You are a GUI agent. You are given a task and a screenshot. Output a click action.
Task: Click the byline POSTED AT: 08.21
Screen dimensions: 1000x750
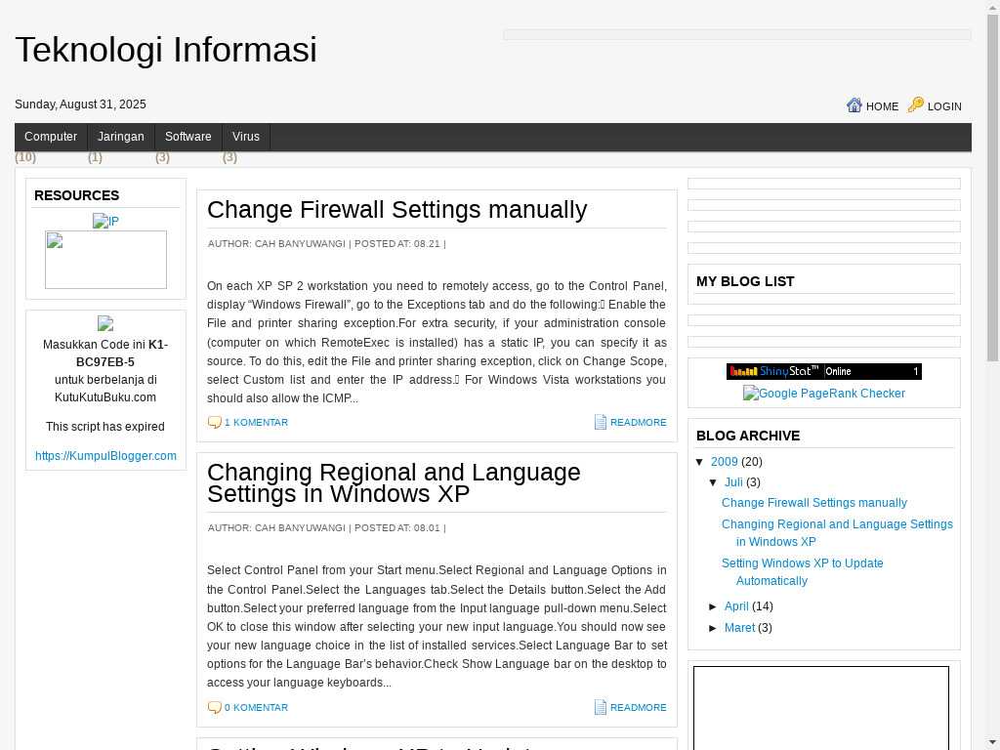click(x=397, y=243)
